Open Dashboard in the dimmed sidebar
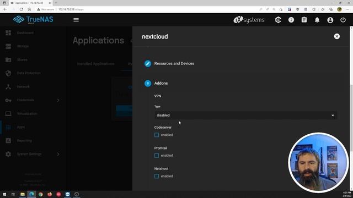Image resolution: width=353 pixels, height=198 pixels. point(25,33)
